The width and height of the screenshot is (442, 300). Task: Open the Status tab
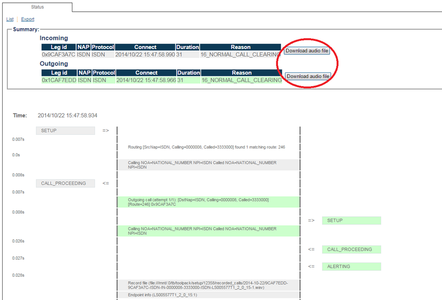tap(37, 7)
